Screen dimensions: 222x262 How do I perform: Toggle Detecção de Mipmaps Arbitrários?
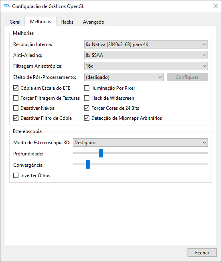[87, 118]
